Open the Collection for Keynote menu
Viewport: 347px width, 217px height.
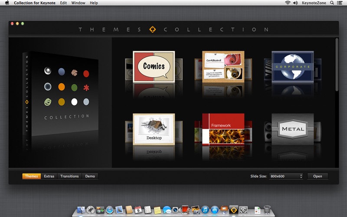(35, 3)
